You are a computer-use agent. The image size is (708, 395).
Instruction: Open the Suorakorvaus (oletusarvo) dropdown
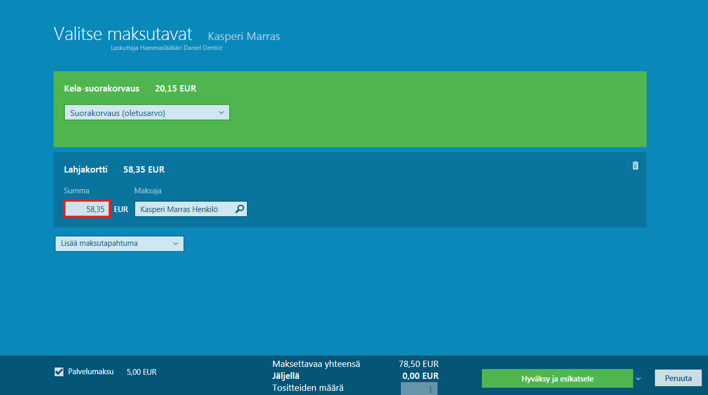147,112
